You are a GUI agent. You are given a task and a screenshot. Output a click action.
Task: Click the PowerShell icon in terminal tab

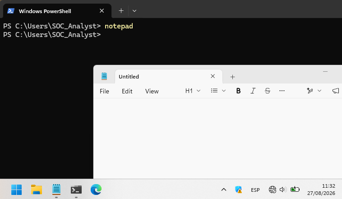click(x=11, y=11)
